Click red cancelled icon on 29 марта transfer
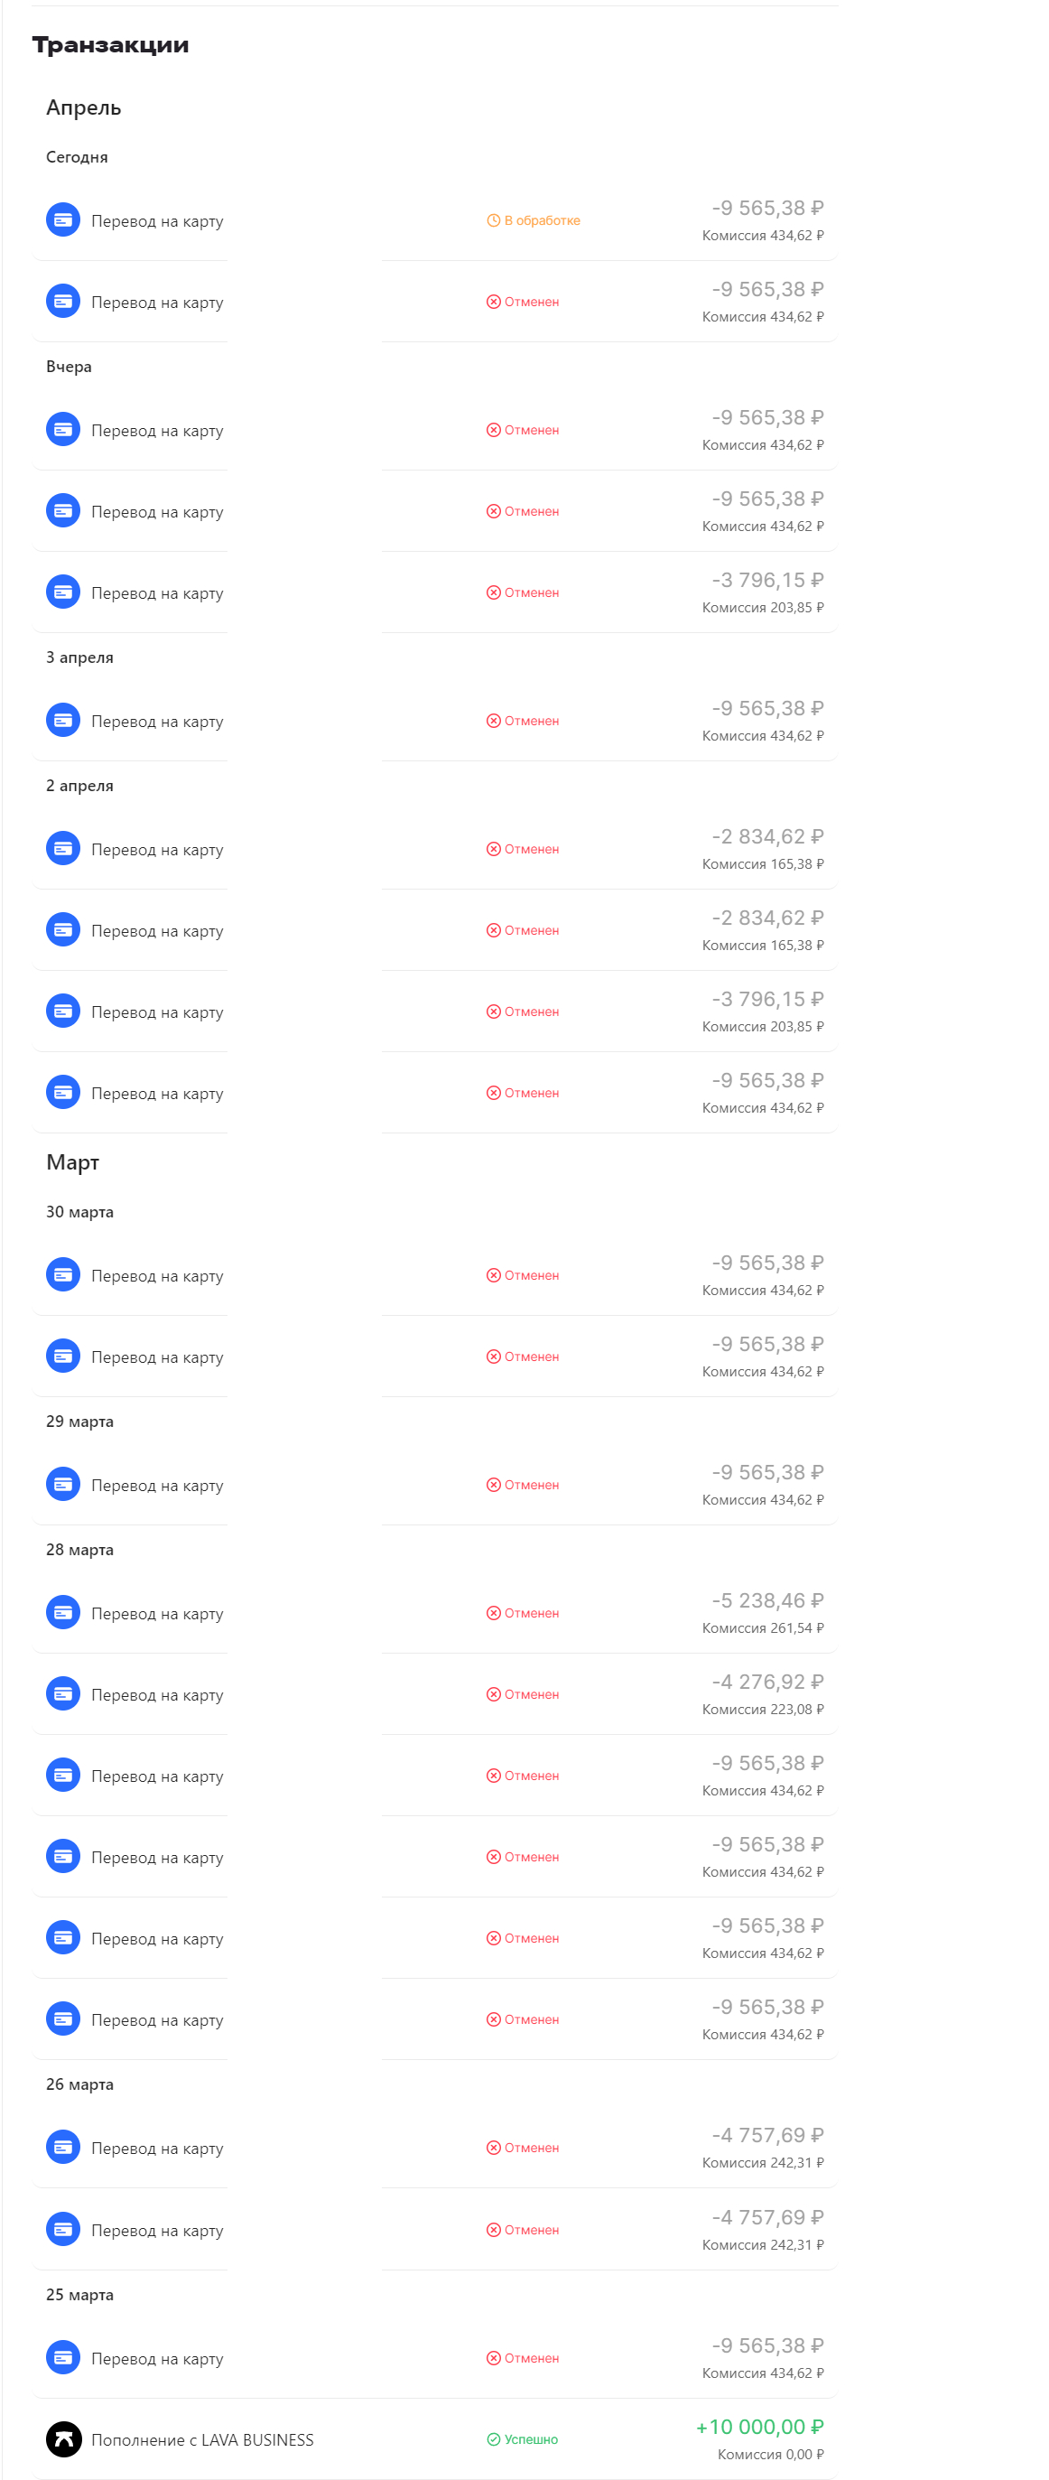 [493, 1486]
